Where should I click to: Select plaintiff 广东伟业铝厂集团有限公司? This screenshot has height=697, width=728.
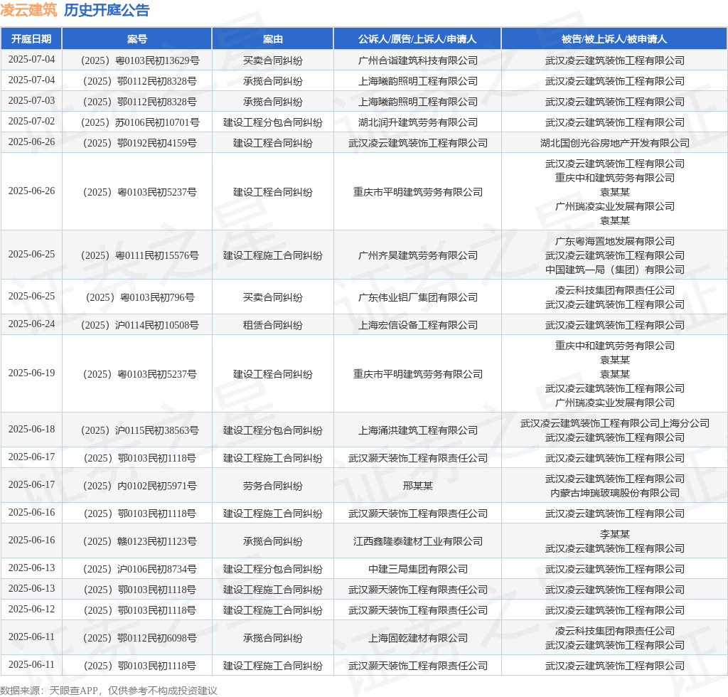pyautogui.click(x=418, y=297)
